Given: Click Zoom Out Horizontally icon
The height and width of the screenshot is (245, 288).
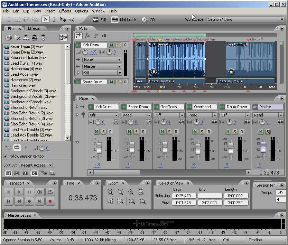Looking at the screenshot, I should [120, 192].
